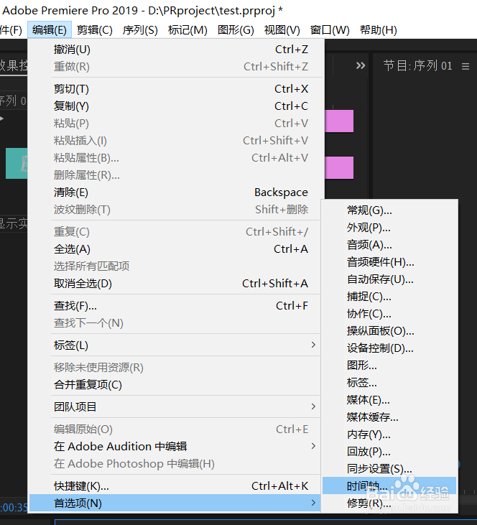Open the 剪辑(C) menu
477x525 pixels.
click(94, 30)
